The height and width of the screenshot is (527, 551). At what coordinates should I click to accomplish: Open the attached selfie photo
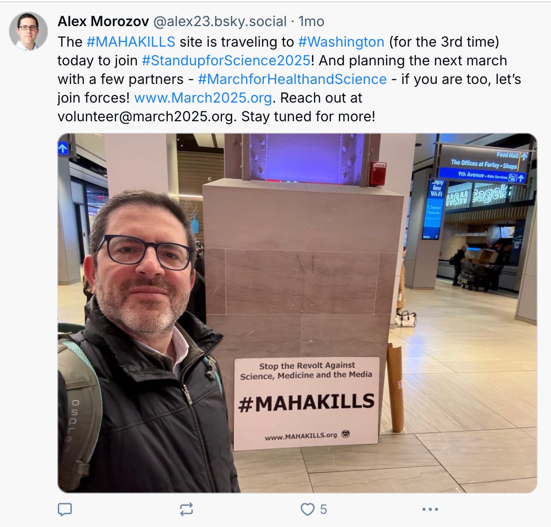297,313
